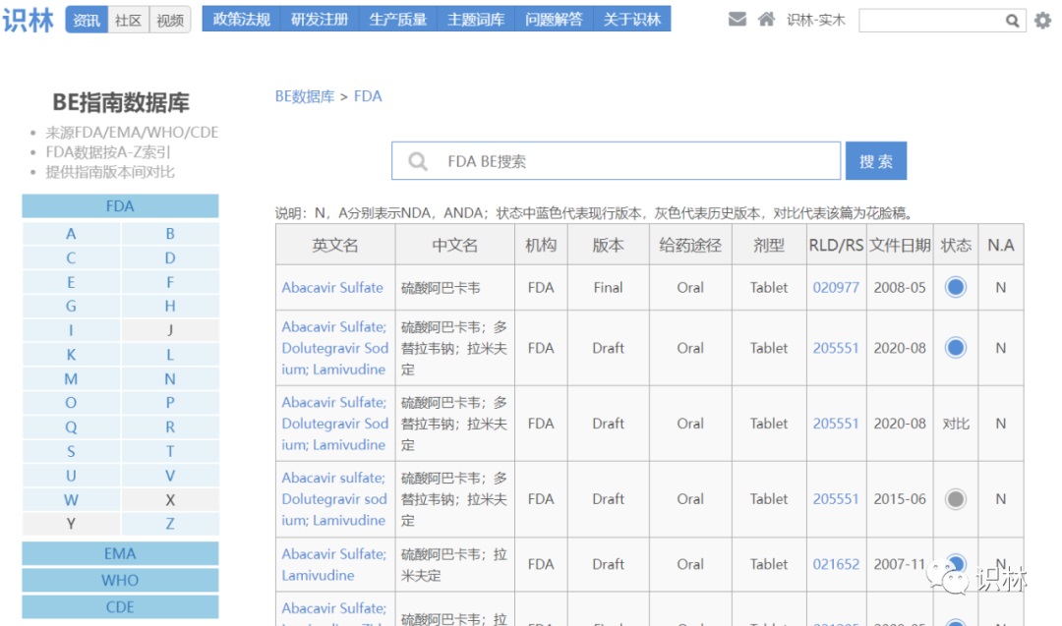Click the 识林 logo
Screen dimensions: 1062x626
pyautogui.click(x=28, y=20)
